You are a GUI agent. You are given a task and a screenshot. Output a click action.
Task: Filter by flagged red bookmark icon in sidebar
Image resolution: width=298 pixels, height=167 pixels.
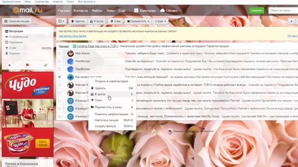pos(27,65)
